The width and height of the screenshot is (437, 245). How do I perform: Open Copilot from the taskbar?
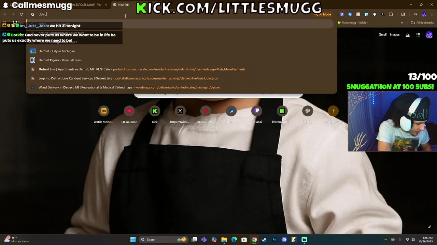(214, 240)
